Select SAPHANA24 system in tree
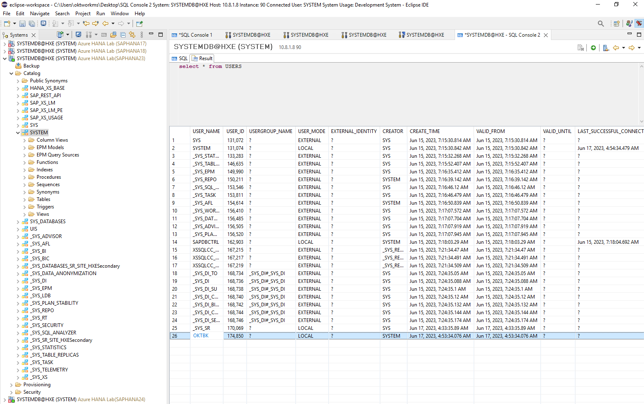 (81, 399)
